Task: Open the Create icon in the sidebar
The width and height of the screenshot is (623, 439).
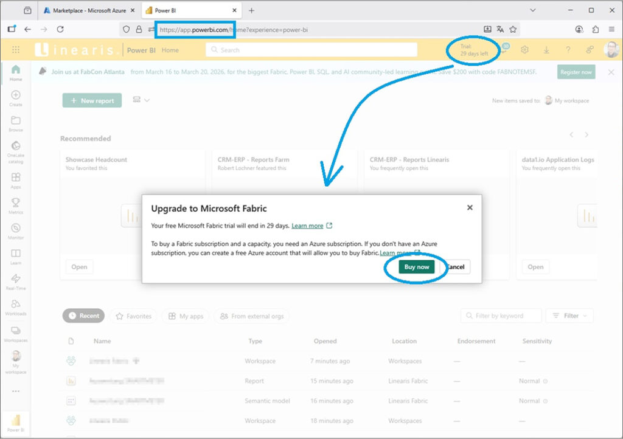Action: pos(16,98)
